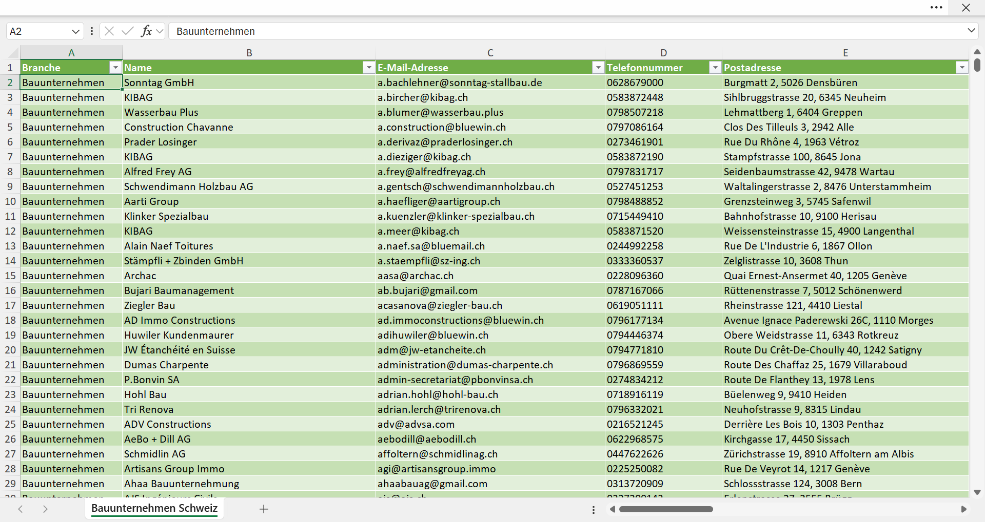
Task: Click the vertical scroll down arrow
Action: [x=977, y=492]
